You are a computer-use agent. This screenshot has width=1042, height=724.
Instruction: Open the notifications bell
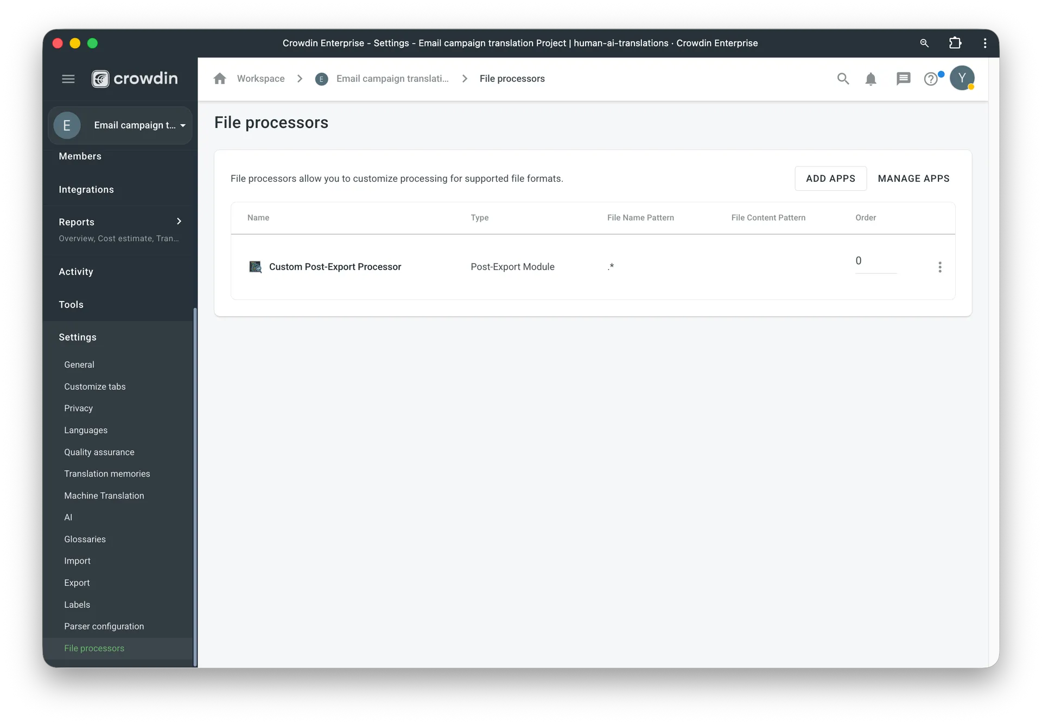coord(871,79)
